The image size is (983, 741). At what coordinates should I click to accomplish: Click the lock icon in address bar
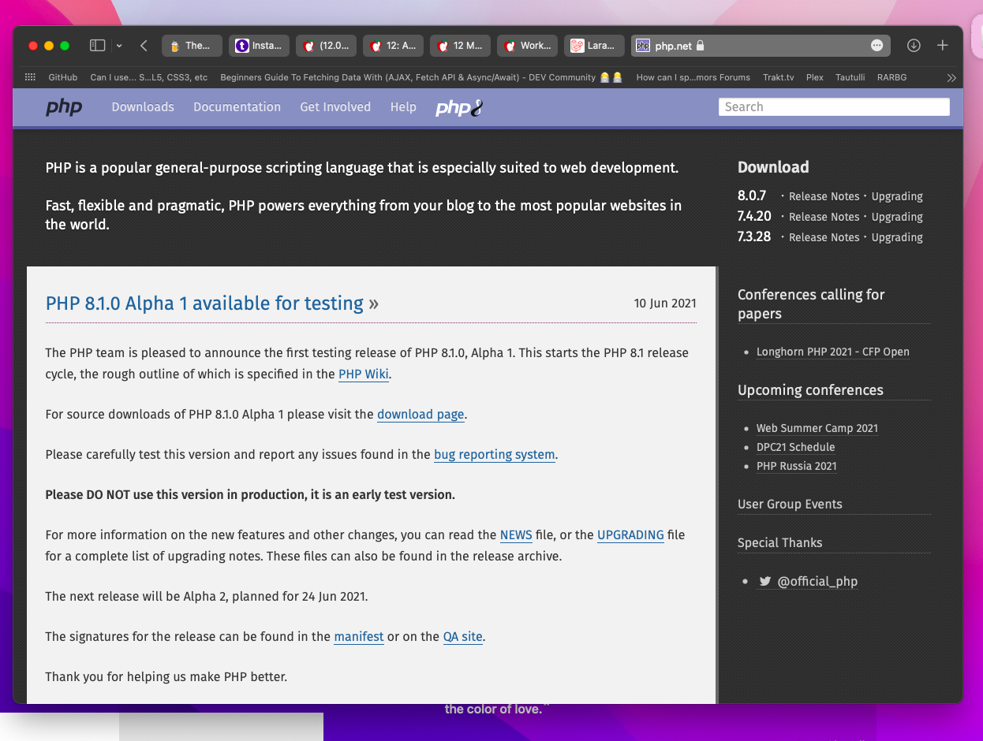[x=700, y=46]
